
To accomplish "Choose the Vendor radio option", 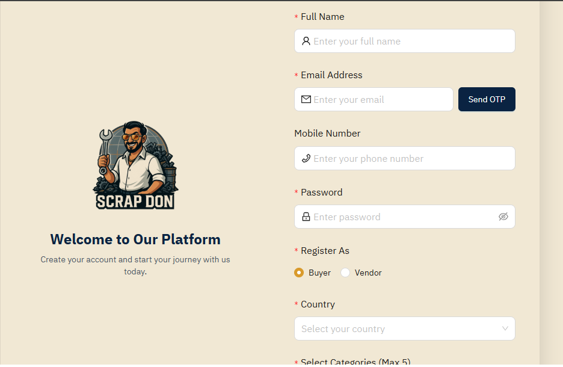I will point(345,273).
